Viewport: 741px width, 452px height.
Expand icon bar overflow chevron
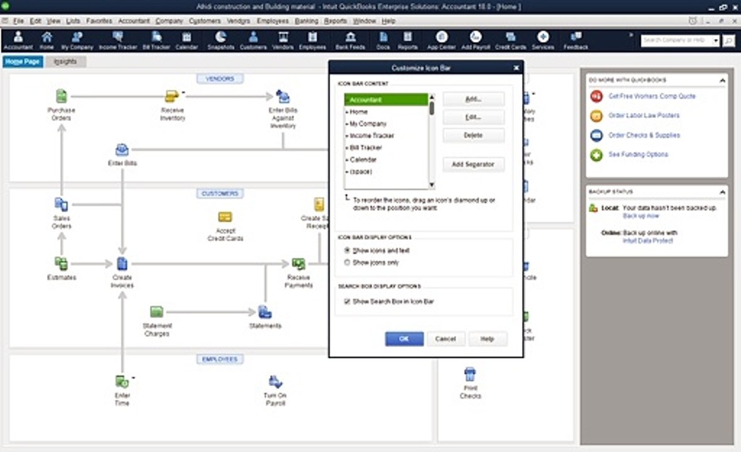tap(631, 35)
